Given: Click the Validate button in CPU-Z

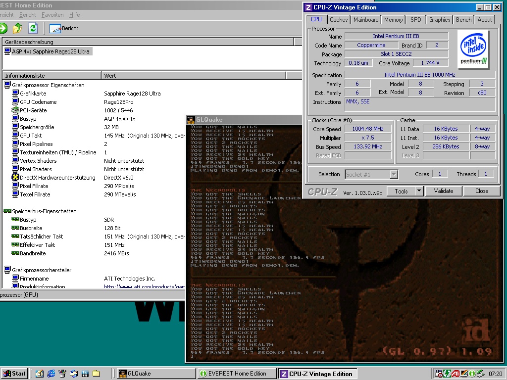Looking at the screenshot, I should tap(443, 191).
